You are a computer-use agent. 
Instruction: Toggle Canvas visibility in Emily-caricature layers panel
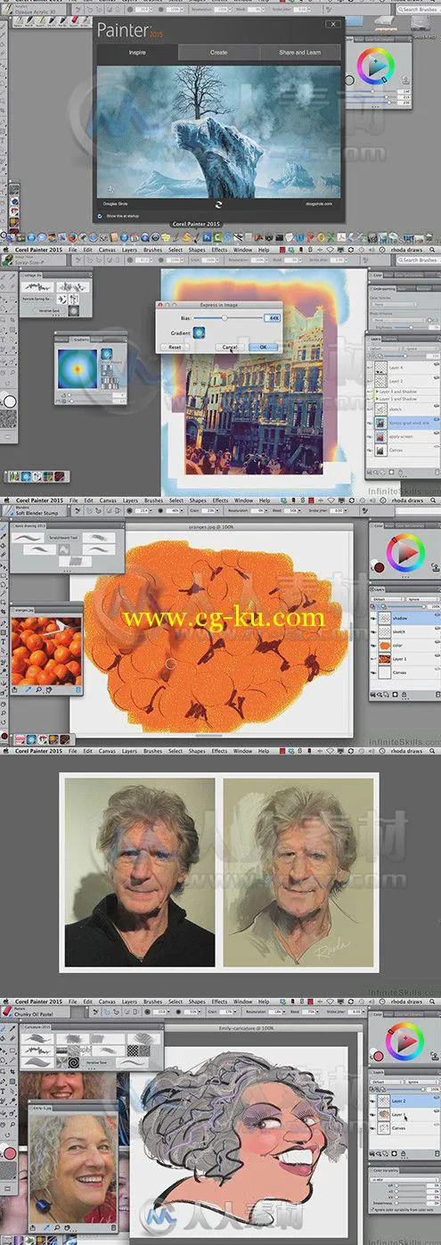tap(372, 1128)
